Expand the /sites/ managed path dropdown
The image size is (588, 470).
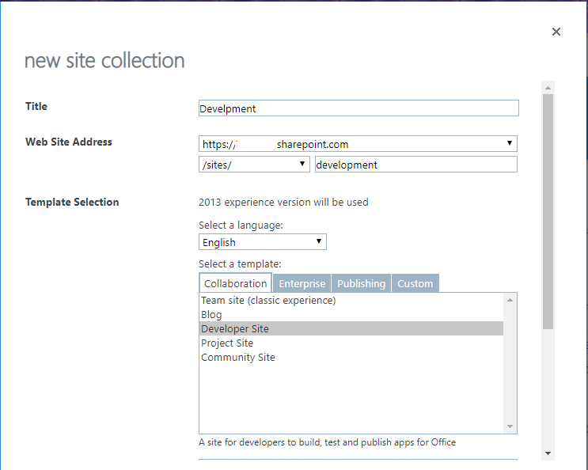pos(254,165)
